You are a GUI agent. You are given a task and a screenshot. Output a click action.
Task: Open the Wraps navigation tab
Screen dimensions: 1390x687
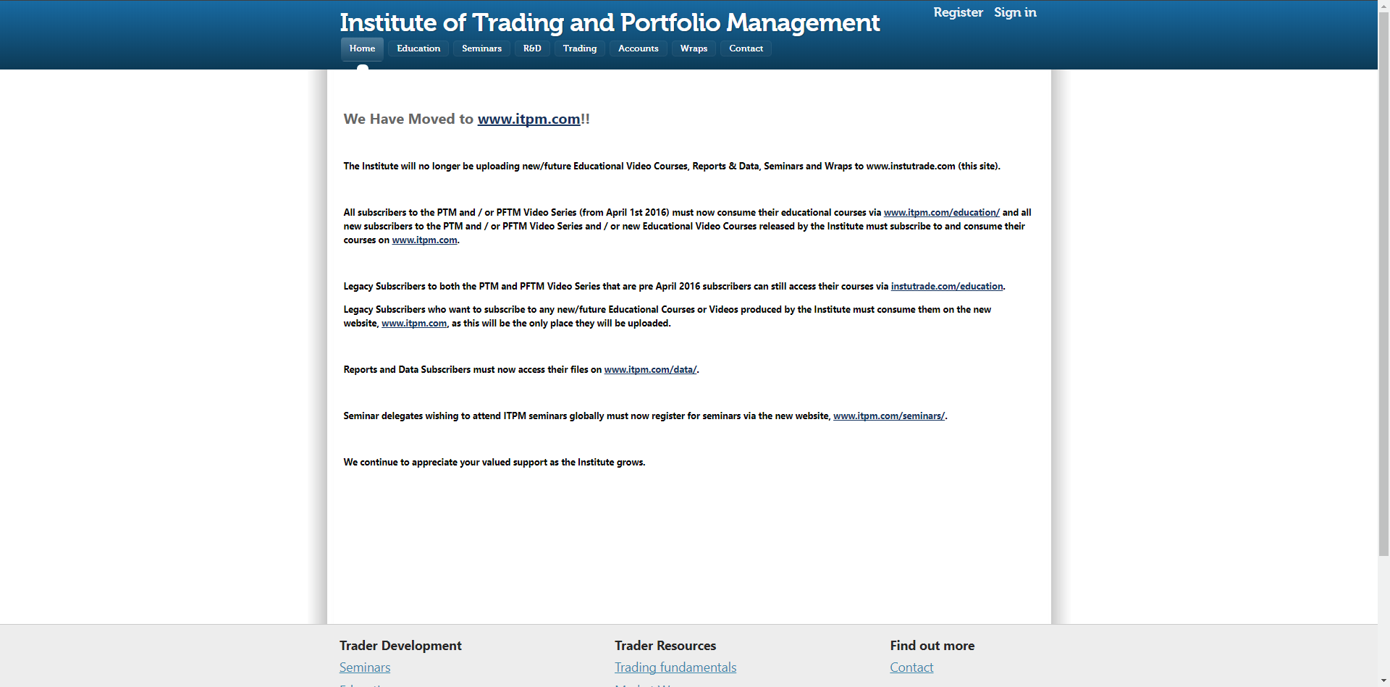693,49
